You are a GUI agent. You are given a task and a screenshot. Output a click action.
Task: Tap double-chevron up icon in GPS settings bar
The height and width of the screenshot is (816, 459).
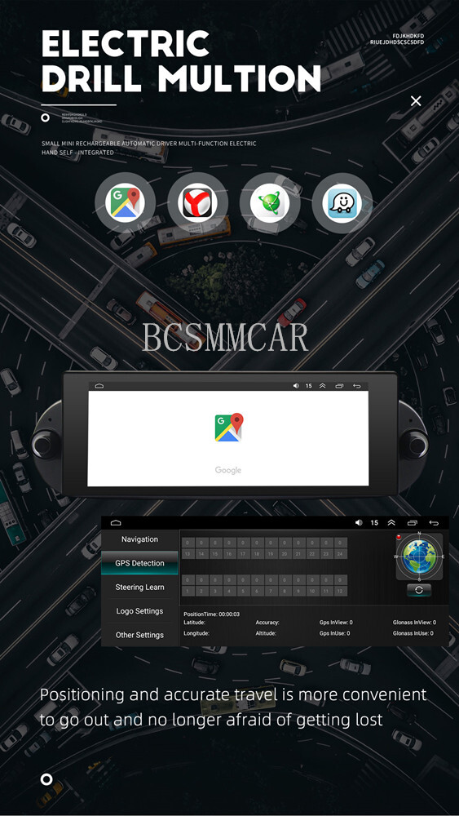pos(391,522)
